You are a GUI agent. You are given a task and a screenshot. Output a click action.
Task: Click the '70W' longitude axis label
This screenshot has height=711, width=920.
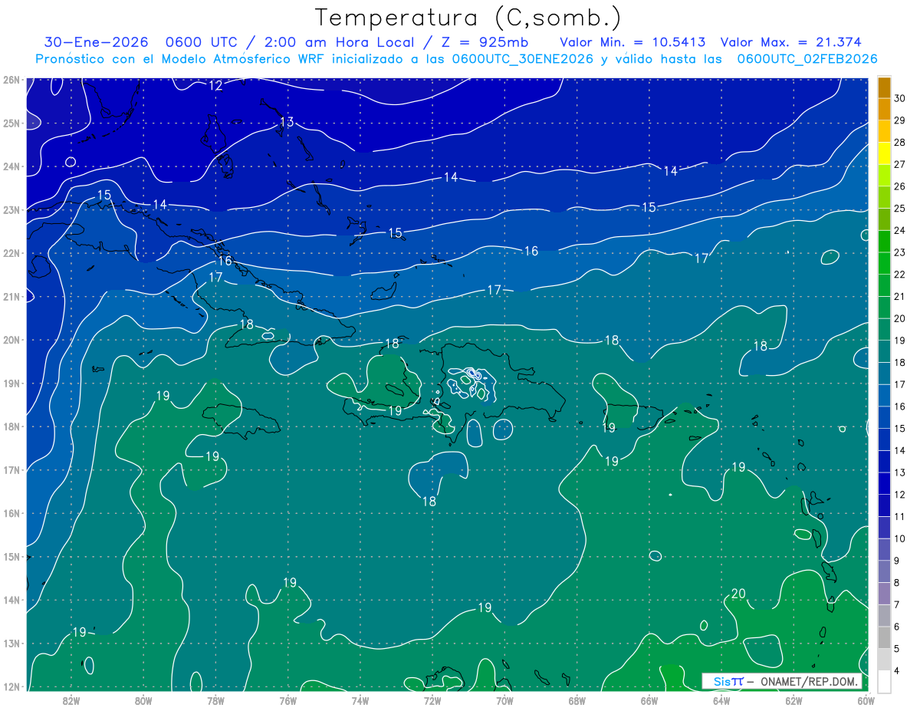click(x=504, y=699)
